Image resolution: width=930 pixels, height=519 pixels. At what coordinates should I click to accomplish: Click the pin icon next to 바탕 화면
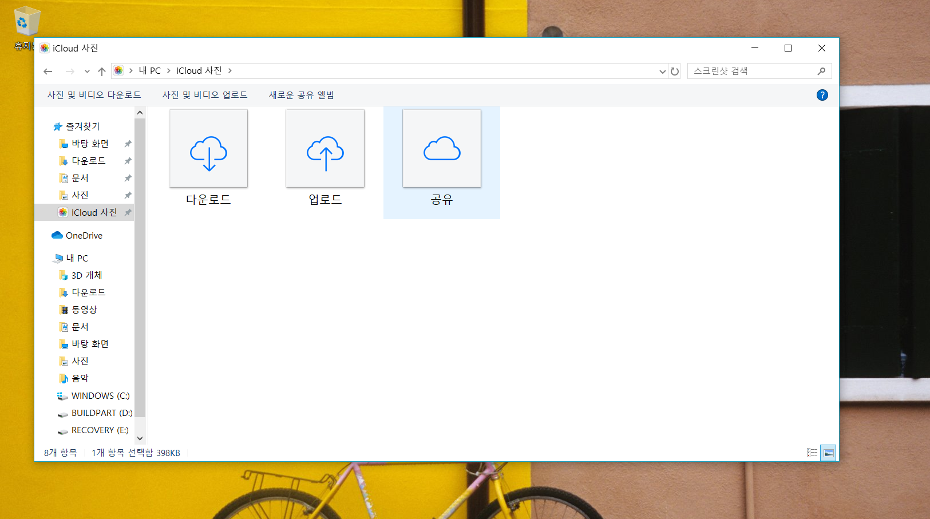pos(128,144)
